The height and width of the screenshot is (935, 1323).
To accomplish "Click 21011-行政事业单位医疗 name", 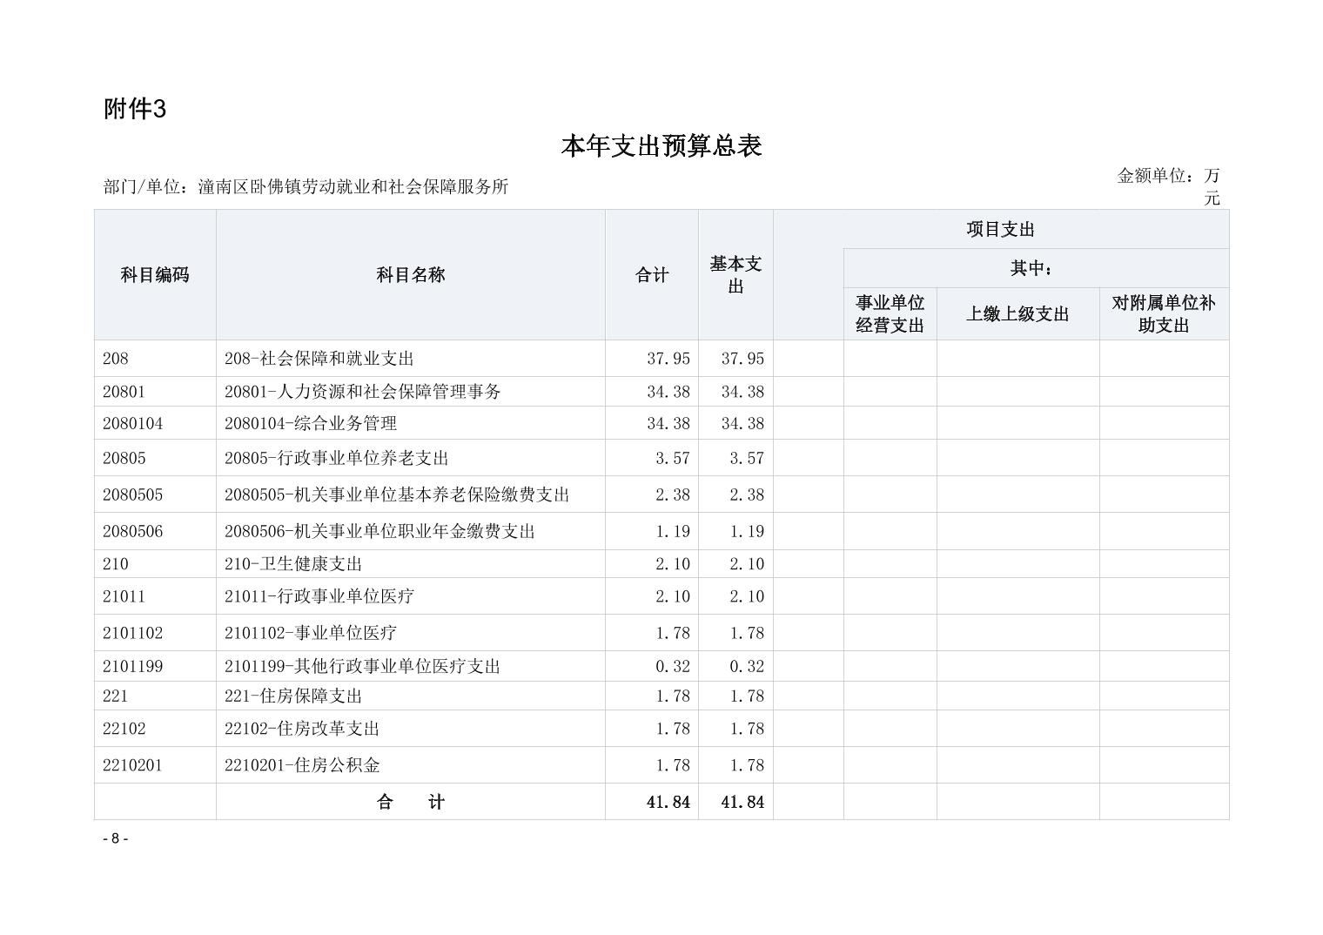I will coord(319,596).
